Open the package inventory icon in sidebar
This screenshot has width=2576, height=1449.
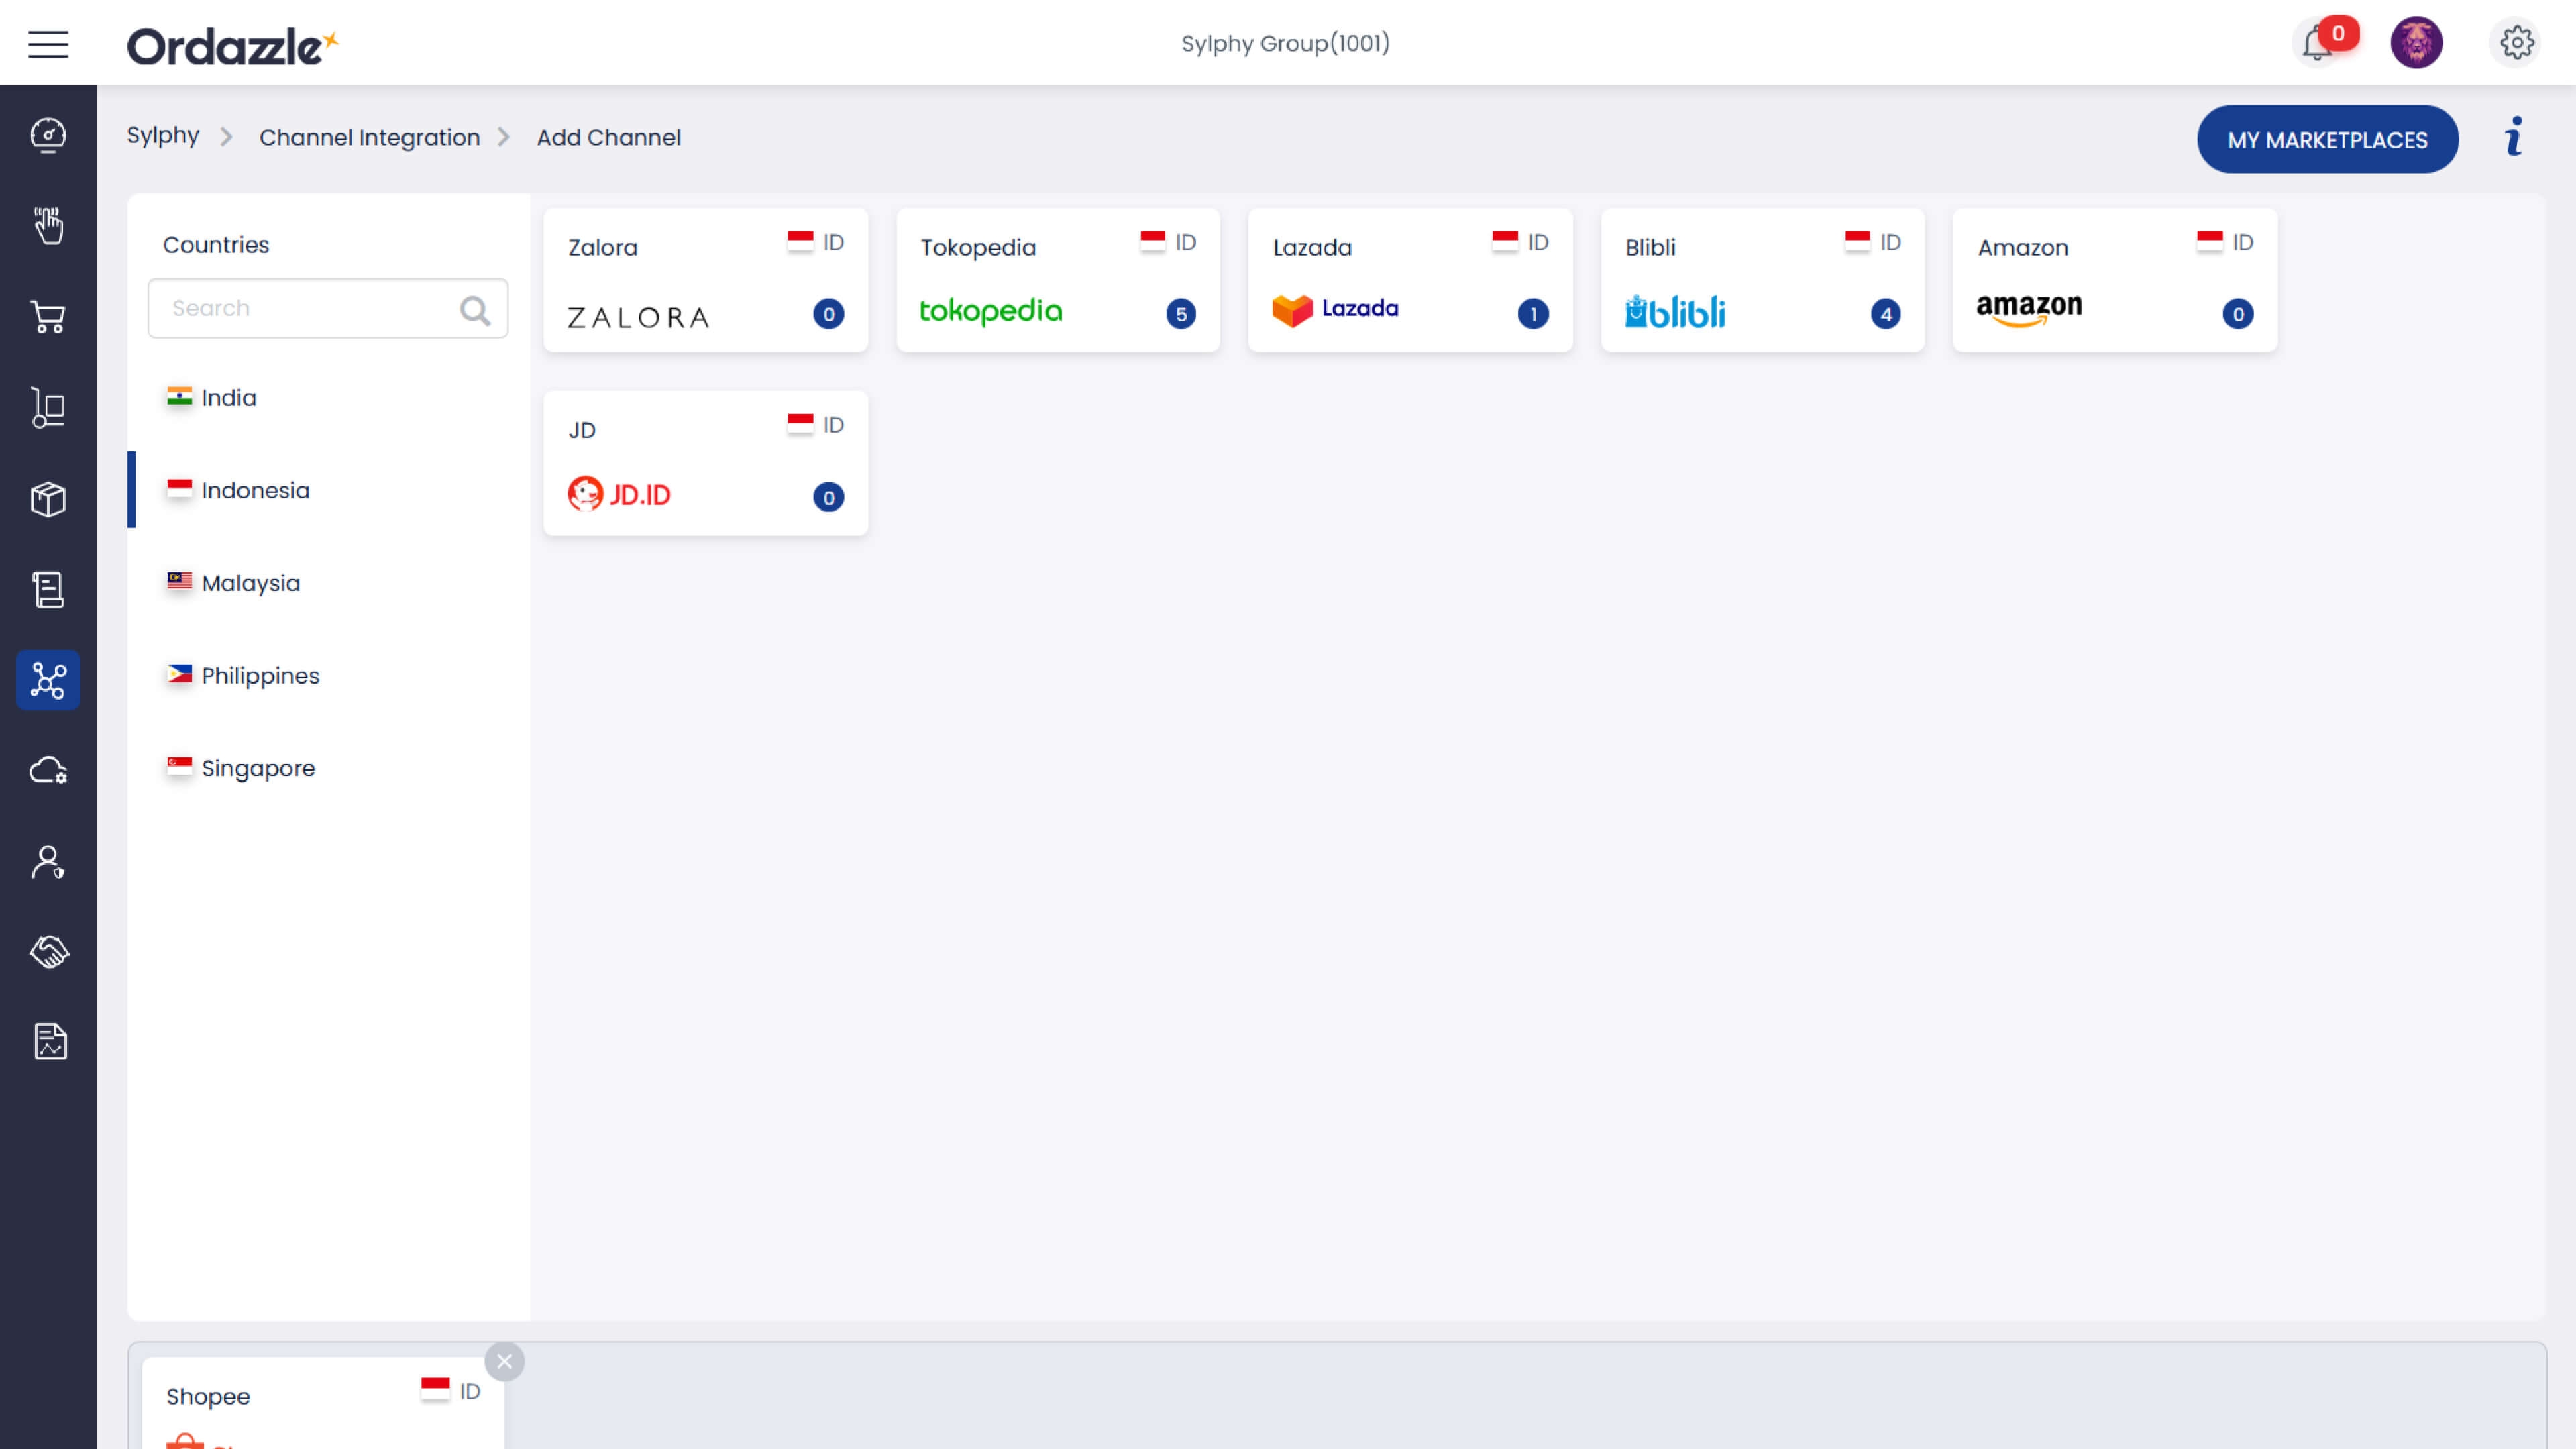coord(47,498)
